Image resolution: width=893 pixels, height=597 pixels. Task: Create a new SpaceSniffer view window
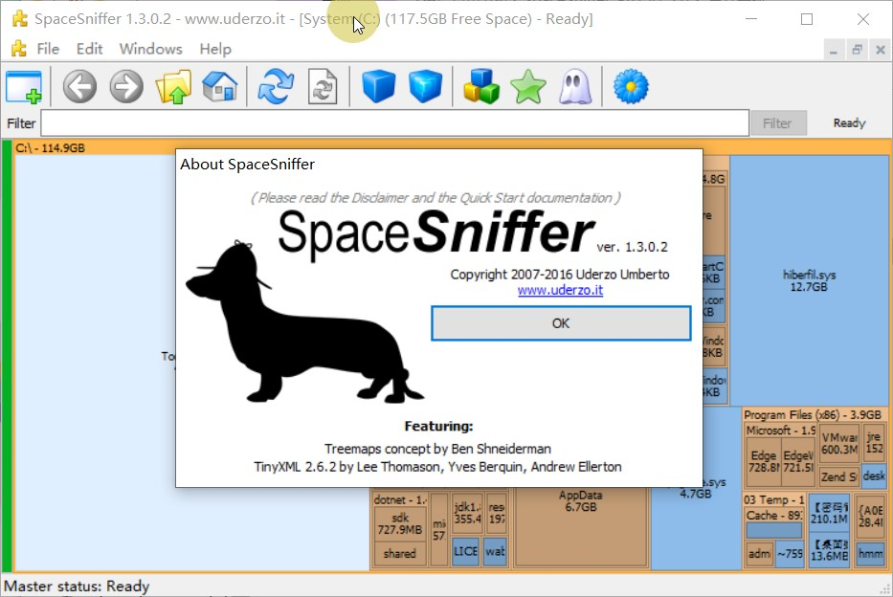pos(23,86)
